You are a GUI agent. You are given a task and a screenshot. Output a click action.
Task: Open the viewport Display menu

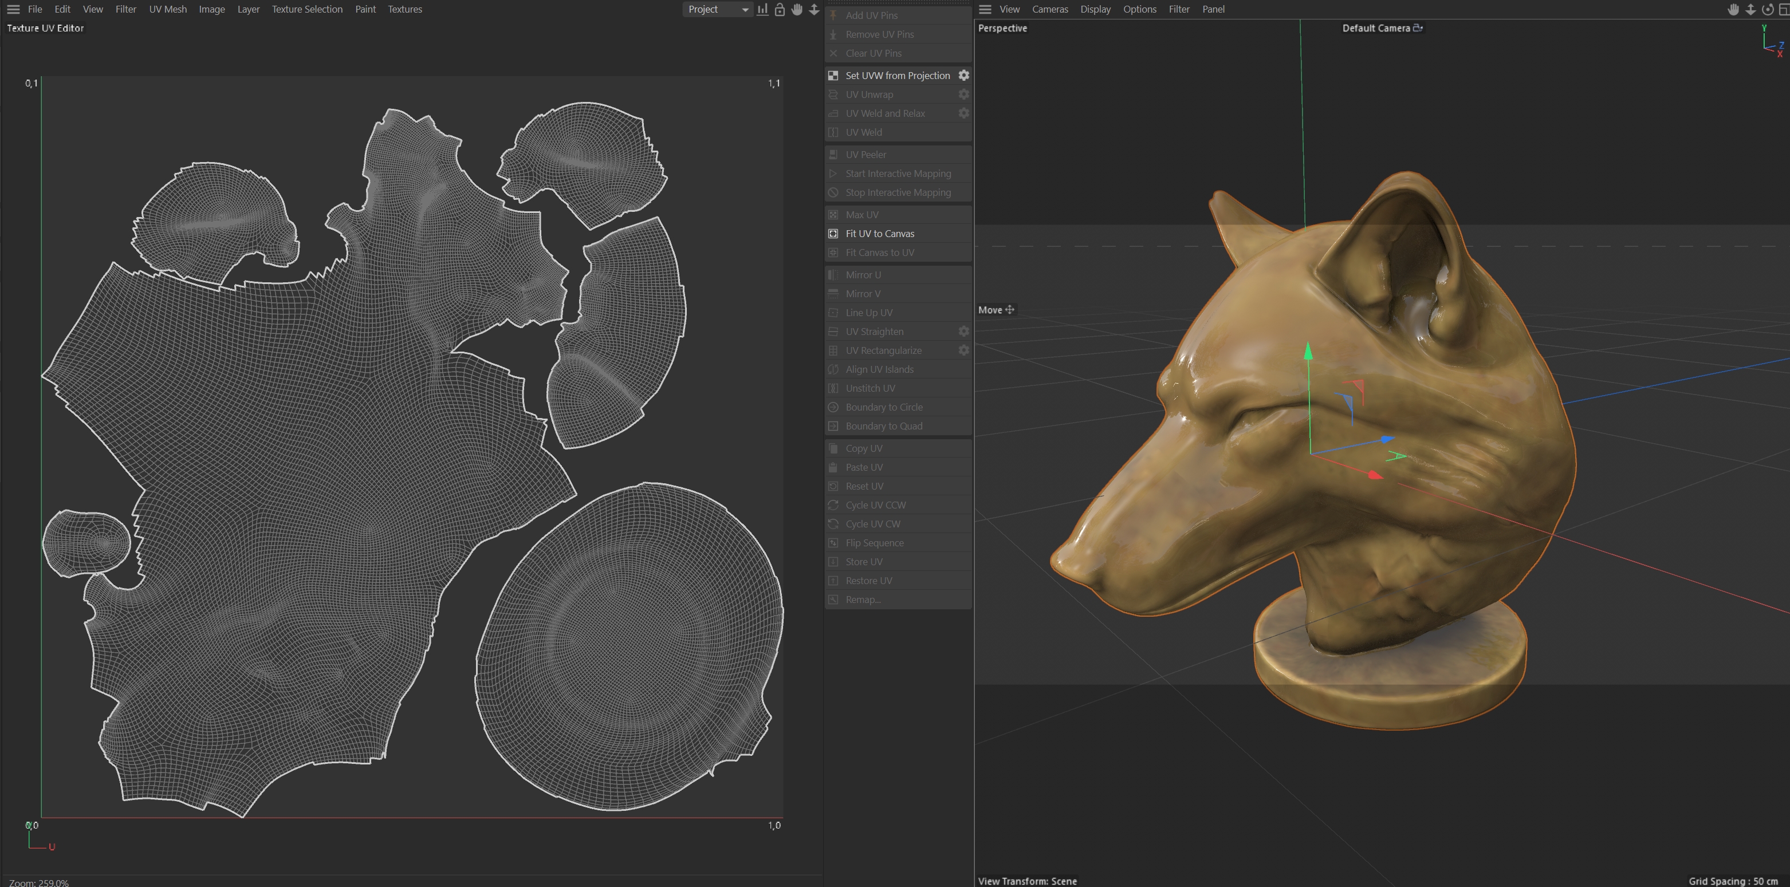[1095, 9]
